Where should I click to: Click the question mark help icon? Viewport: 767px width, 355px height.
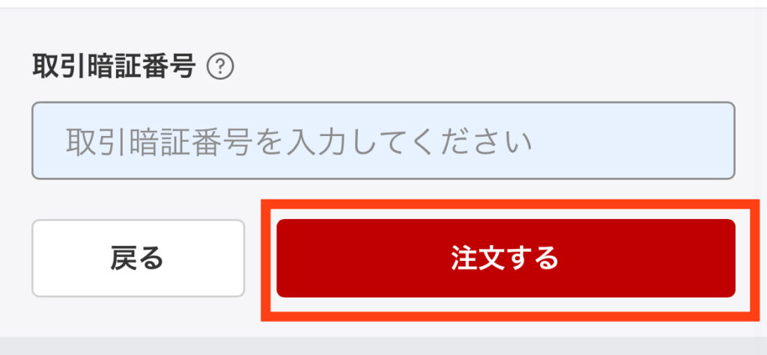pyautogui.click(x=220, y=67)
